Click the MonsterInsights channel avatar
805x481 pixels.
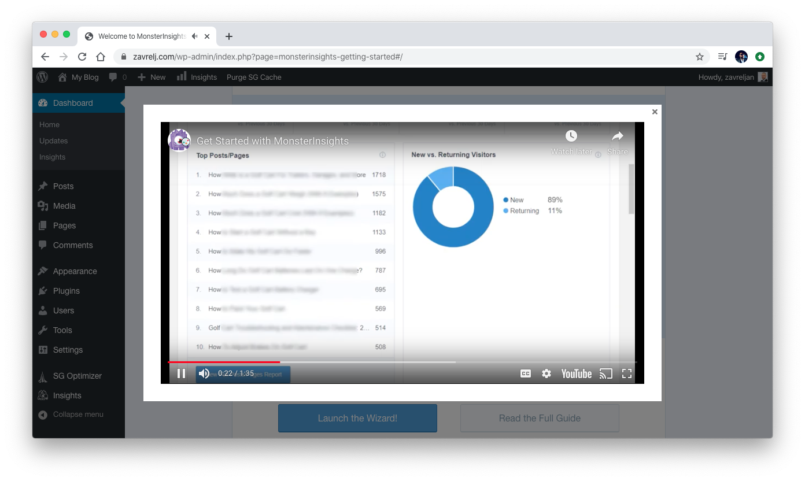[x=179, y=140]
